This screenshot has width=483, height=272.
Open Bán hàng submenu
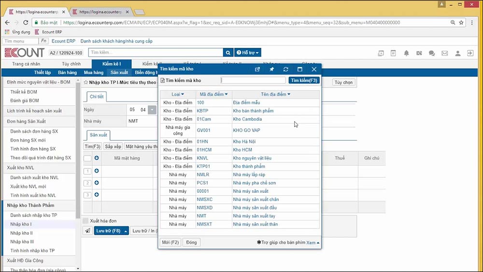click(x=68, y=72)
